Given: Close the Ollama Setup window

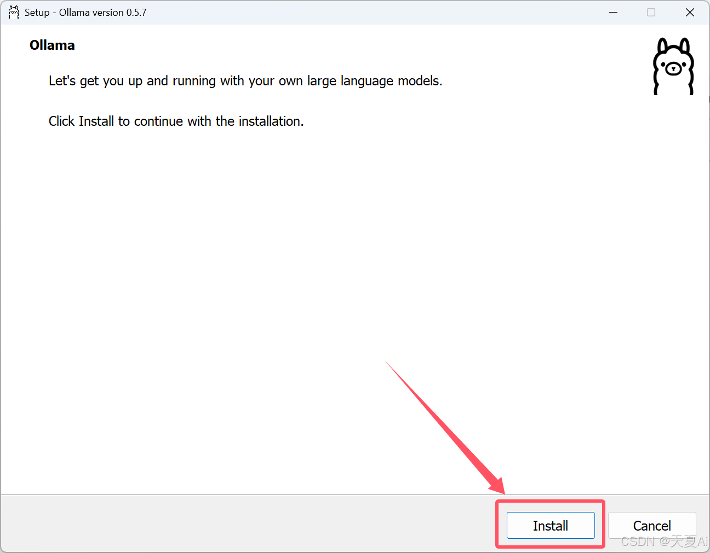Looking at the screenshot, I should (690, 12).
